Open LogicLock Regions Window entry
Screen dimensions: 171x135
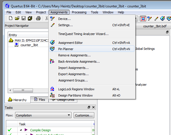(92, 89)
